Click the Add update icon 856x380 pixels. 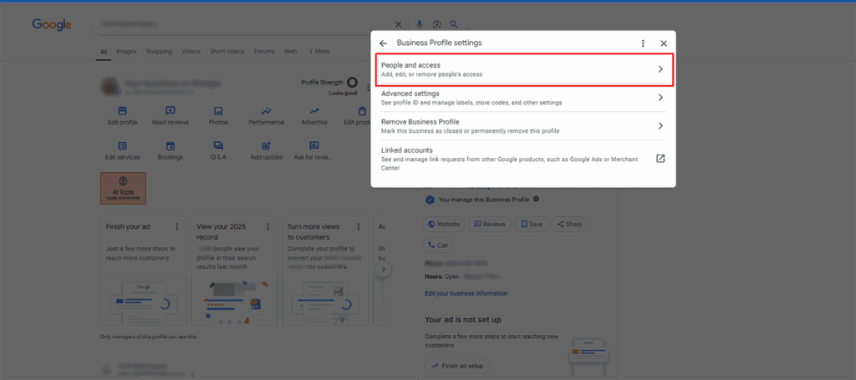266,146
